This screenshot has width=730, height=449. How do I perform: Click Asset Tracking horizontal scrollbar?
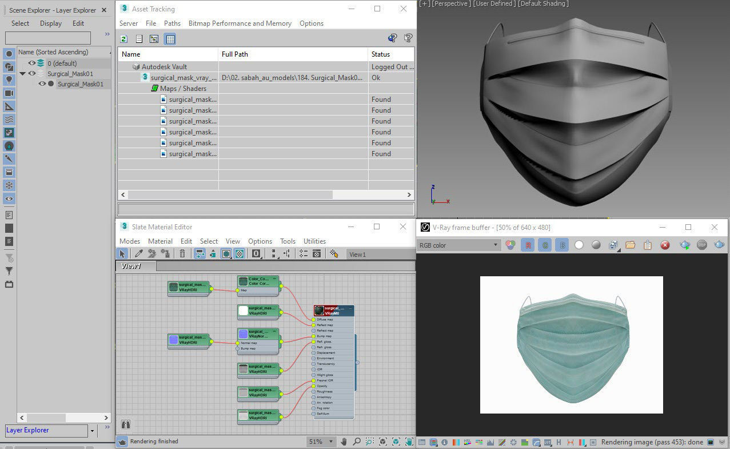coord(266,194)
